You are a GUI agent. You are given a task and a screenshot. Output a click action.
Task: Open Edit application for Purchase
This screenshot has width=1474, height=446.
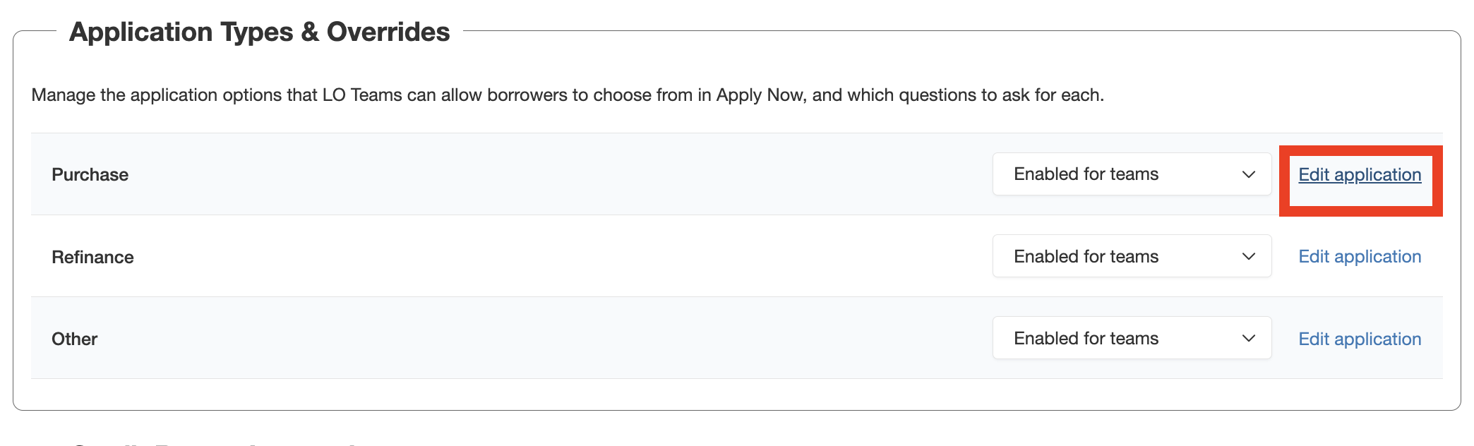(1359, 175)
